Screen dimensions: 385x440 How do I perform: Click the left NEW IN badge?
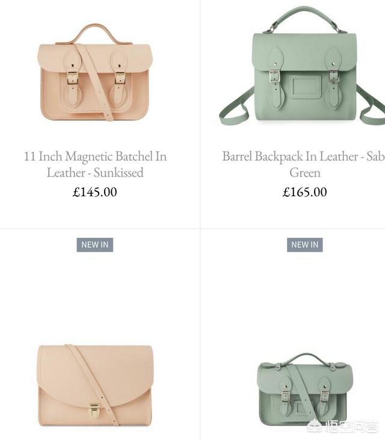coord(95,245)
